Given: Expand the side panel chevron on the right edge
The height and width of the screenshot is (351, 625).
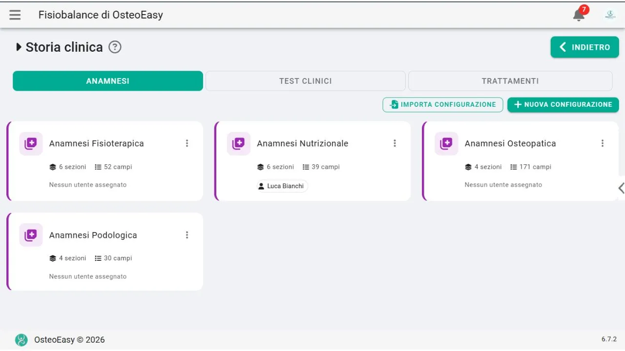Looking at the screenshot, I should (x=621, y=188).
